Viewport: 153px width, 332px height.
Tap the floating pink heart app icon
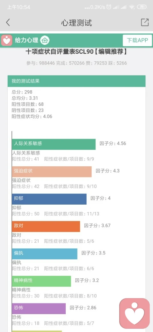click(x=135, y=313)
